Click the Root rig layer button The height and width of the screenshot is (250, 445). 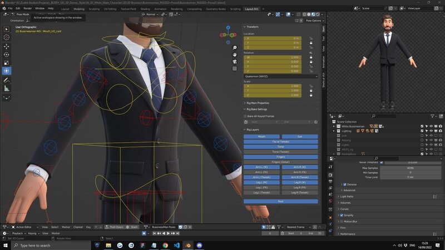point(280,201)
